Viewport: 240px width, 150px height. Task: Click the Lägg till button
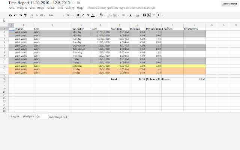click(x=15, y=117)
